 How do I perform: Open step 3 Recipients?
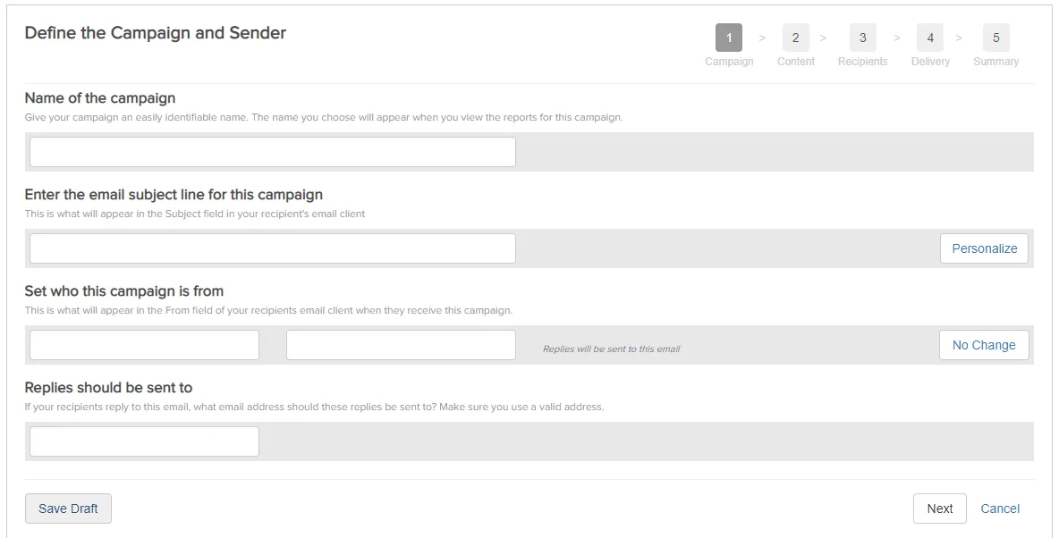[x=862, y=38]
